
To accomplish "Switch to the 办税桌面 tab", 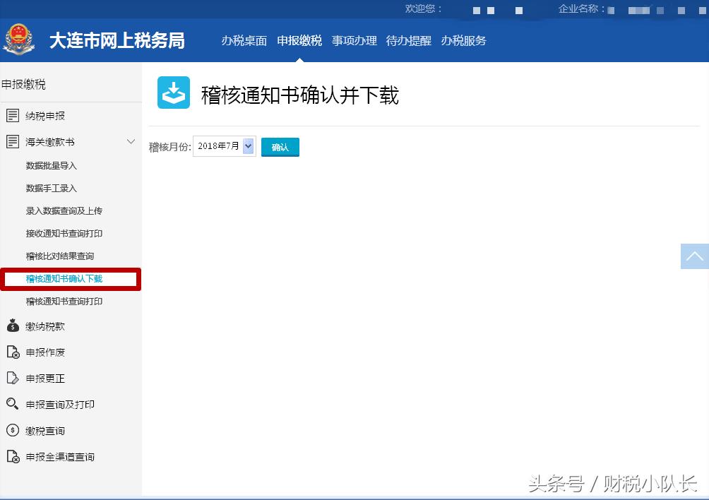I will tap(244, 41).
